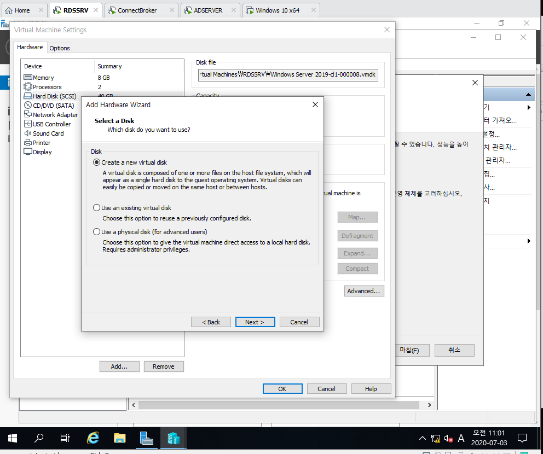Click the IME language indicator A

(461, 439)
